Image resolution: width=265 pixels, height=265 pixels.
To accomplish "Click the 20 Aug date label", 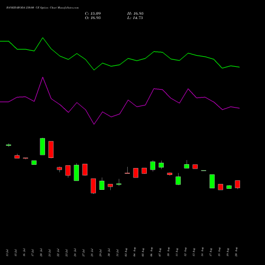I will pyautogui.click(x=236, y=252).
